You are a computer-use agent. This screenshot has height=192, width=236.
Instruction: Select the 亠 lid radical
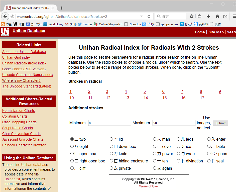click(111, 139)
